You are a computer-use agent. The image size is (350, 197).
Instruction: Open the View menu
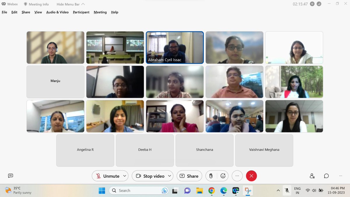[38, 12]
